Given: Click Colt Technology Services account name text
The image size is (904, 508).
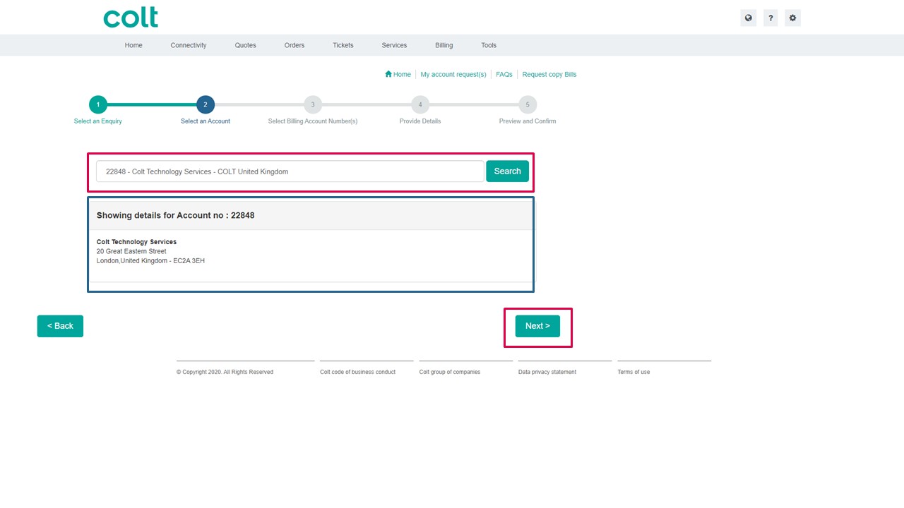Looking at the screenshot, I should (136, 242).
